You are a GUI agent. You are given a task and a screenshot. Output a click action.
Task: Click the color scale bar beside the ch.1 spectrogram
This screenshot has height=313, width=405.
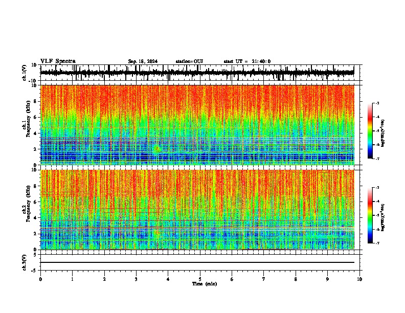tap(370, 131)
